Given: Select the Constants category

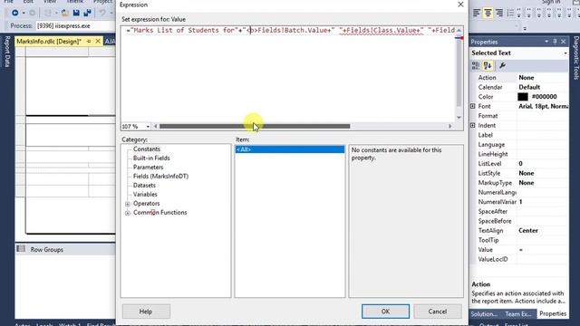Looking at the screenshot, I should pyautogui.click(x=147, y=149).
